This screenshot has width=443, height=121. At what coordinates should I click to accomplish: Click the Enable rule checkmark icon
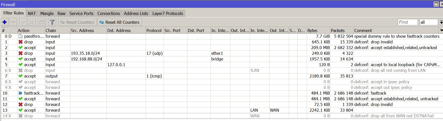[x=23, y=22]
